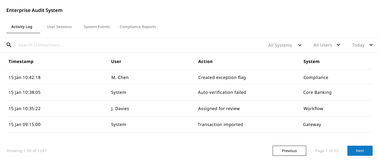Select the Created exception flag row
The height and width of the screenshot is (168, 379).
coord(222,78)
